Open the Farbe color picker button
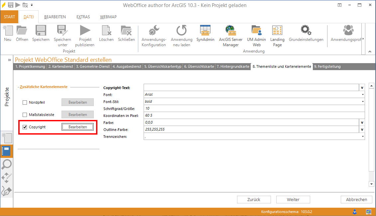 click(x=362, y=123)
